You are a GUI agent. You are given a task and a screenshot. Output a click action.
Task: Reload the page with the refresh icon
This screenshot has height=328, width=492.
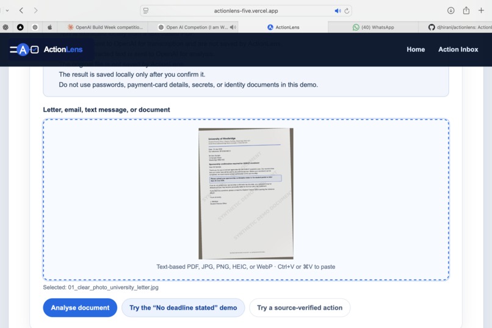[x=347, y=10]
